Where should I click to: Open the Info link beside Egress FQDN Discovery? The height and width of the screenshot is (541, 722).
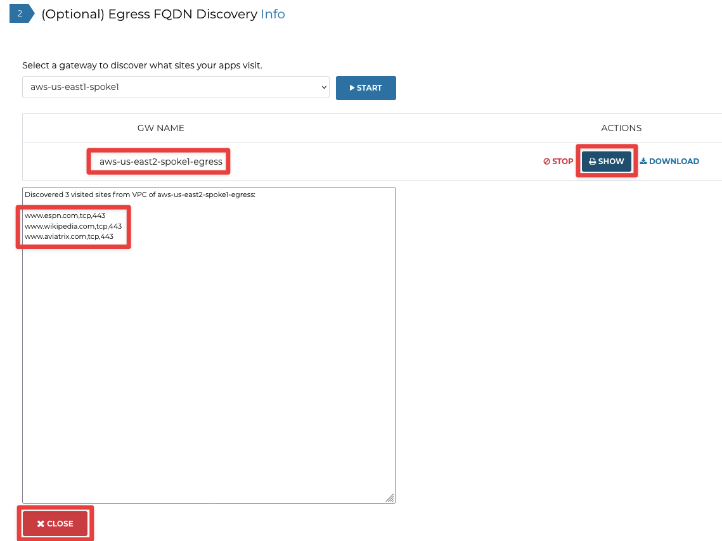pyautogui.click(x=273, y=15)
